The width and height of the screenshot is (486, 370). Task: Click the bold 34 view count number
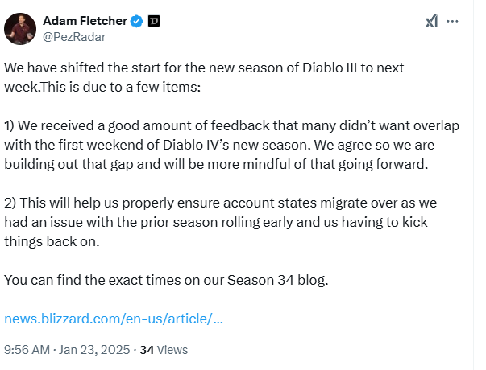pos(147,350)
